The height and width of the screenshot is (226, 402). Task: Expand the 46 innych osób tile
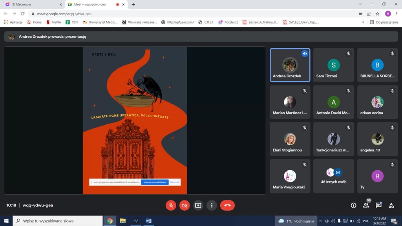[334, 176]
